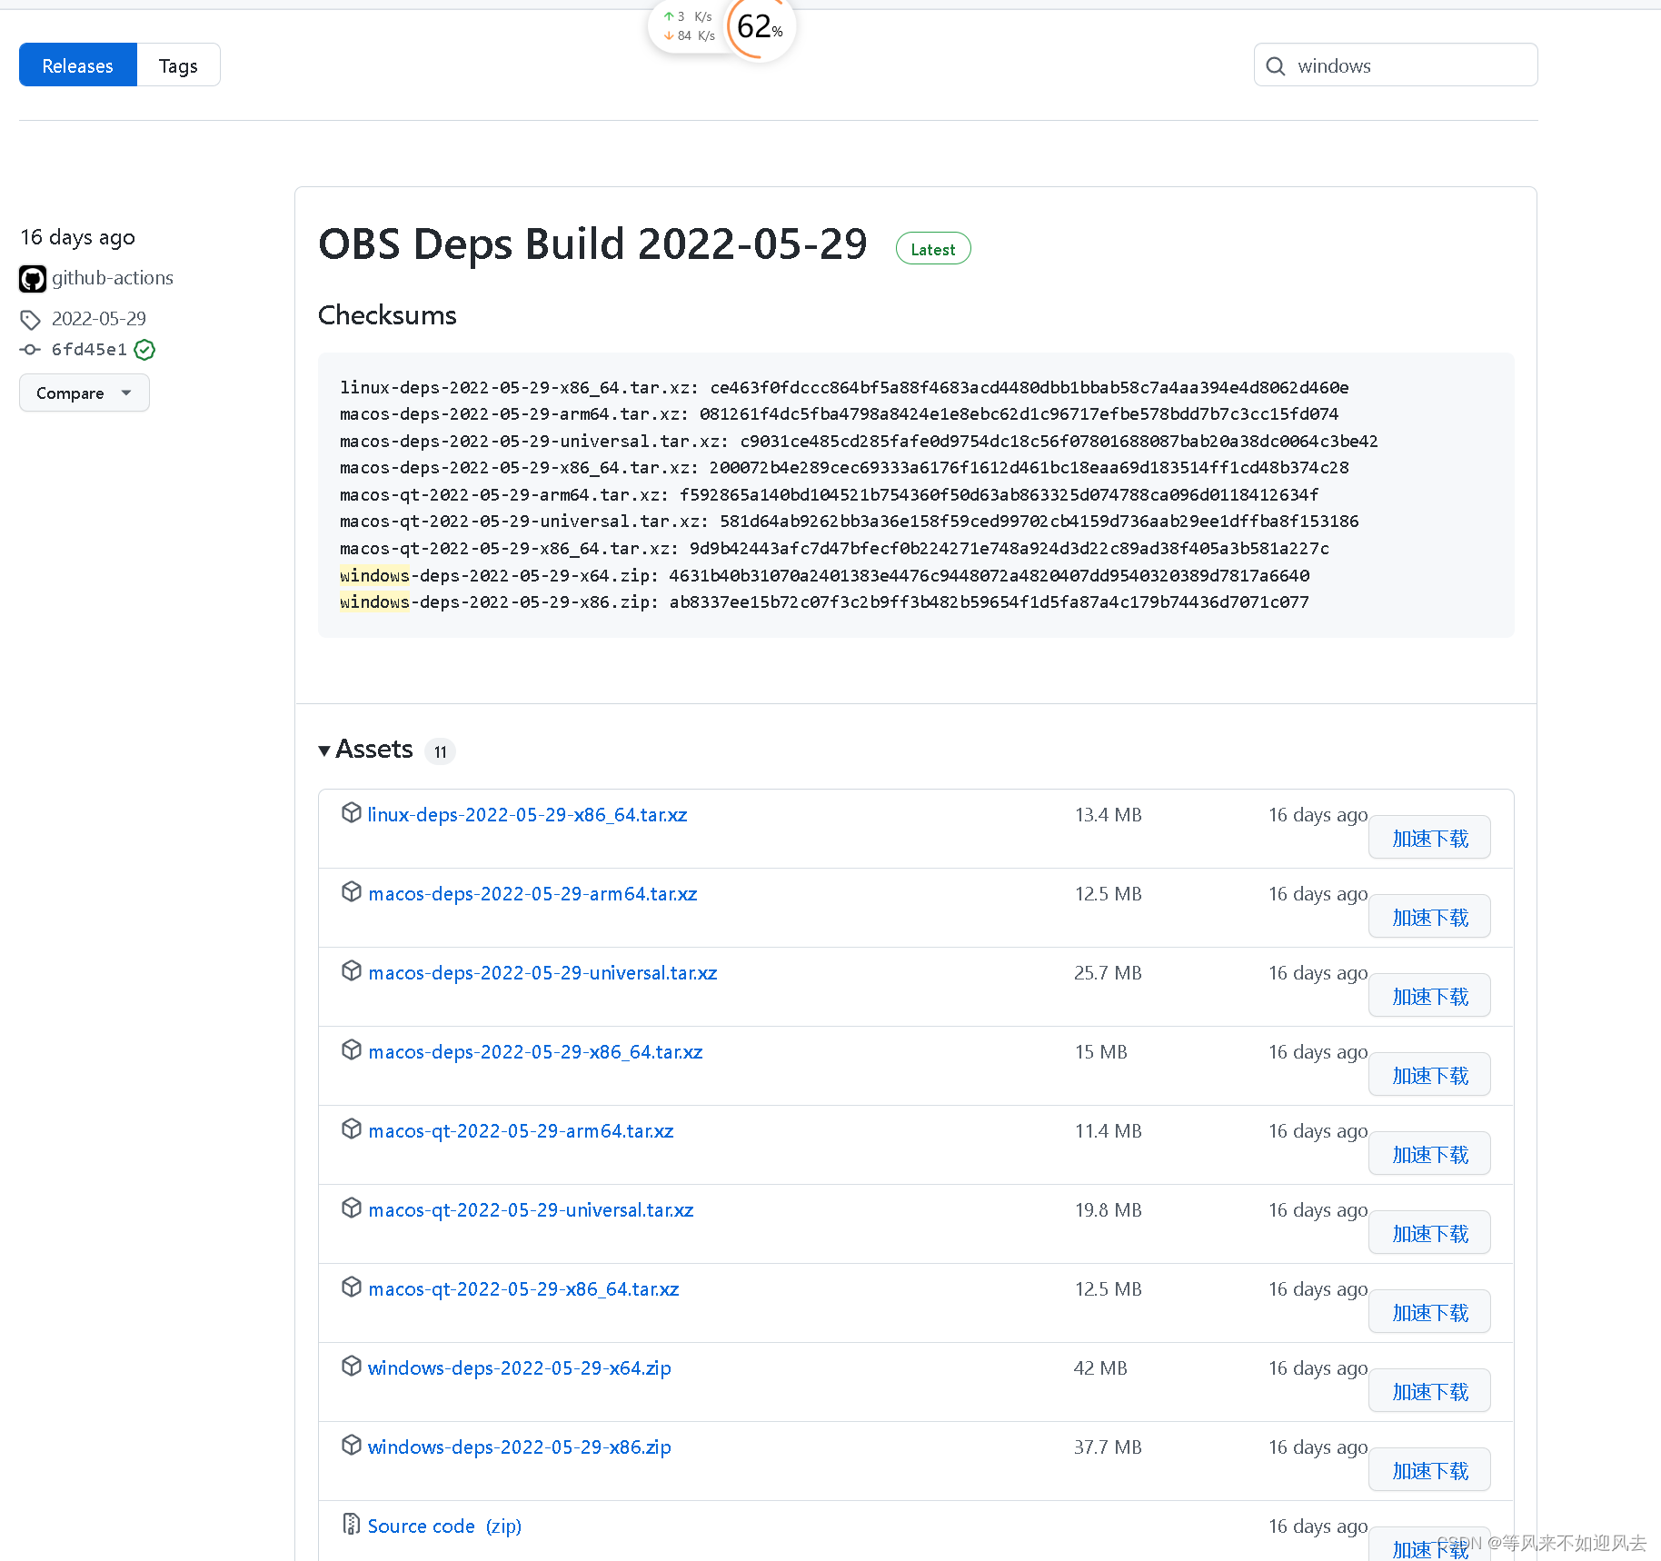Screen dimensions: 1661x1561
Task: Click the package icon beside linux-deps asset
Action: [x=352, y=812]
